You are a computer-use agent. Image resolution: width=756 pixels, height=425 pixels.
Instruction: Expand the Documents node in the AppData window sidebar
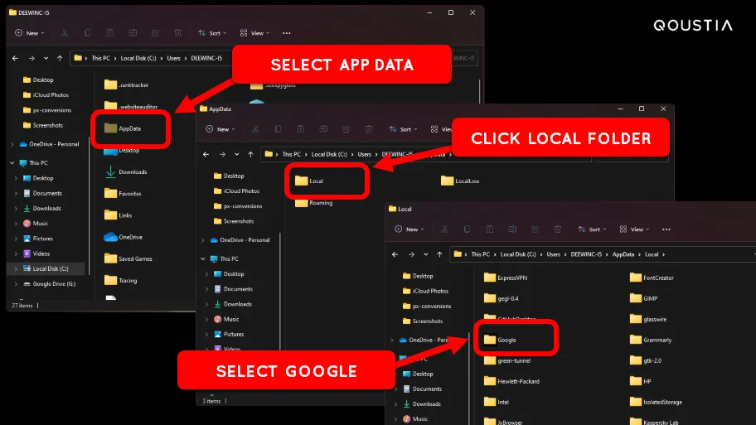click(207, 289)
